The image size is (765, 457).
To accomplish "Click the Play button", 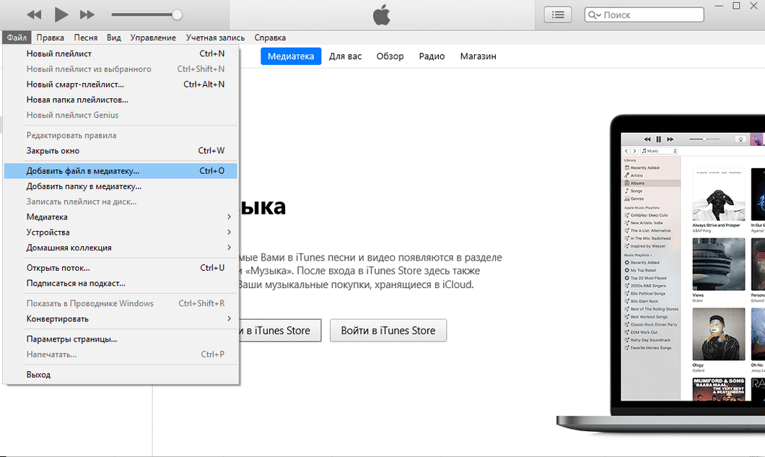I will [61, 14].
